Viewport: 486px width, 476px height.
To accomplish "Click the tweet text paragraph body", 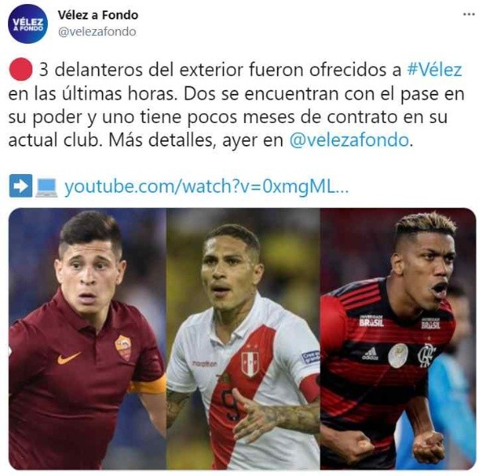I will pos(237,104).
